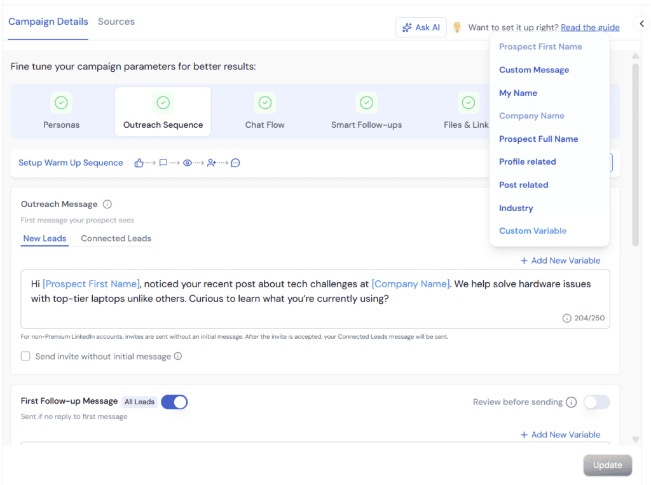Image resolution: width=651 pixels, height=485 pixels.
Task: Enable the Review before sending toggle
Action: point(596,402)
